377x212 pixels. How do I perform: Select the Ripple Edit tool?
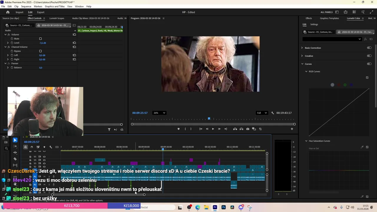15,153
